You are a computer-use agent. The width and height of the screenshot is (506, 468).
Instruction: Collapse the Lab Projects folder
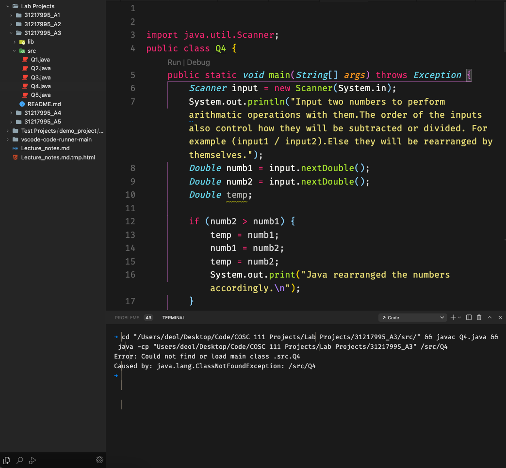8,6
